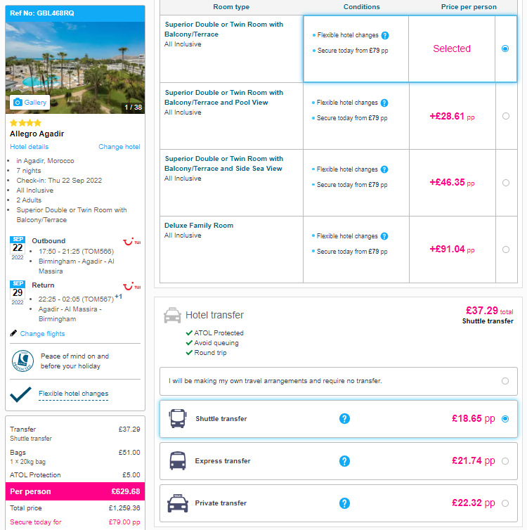
Task: Select Private transfer radio button
Action: [505, 503]
